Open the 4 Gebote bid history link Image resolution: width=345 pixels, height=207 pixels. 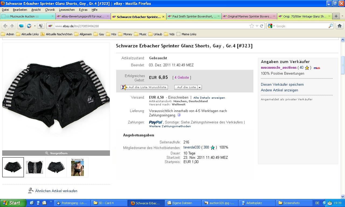[x=182, y=78]
